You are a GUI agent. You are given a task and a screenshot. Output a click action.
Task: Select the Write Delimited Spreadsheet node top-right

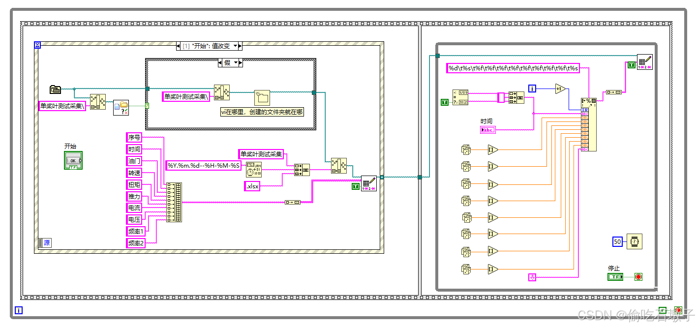coord(645,62)
